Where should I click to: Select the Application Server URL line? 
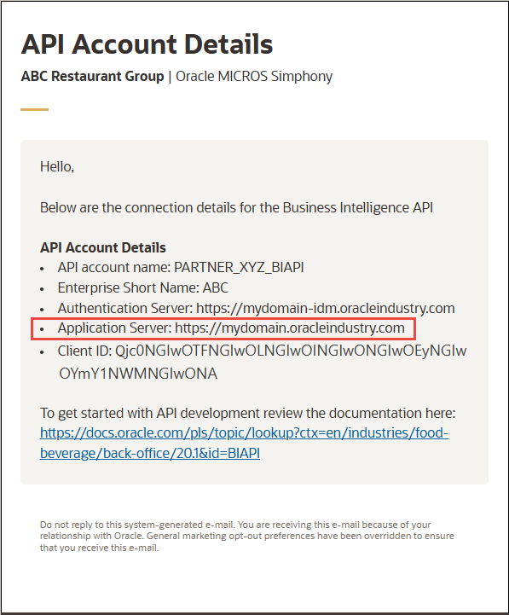(231, 328)
